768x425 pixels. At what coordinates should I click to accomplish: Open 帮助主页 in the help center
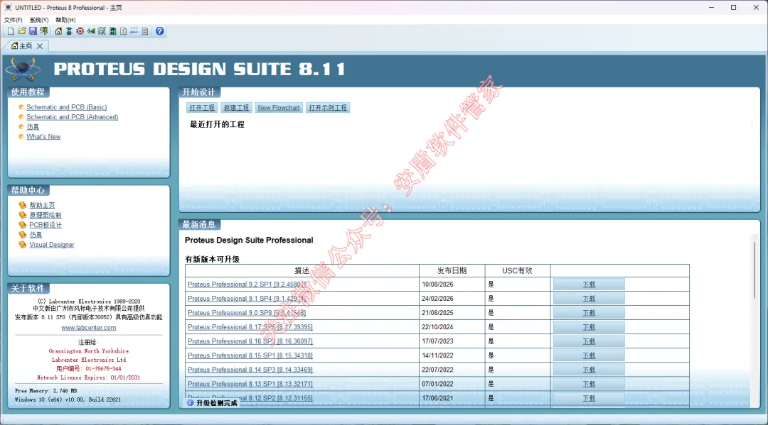(x=42, y=205)
